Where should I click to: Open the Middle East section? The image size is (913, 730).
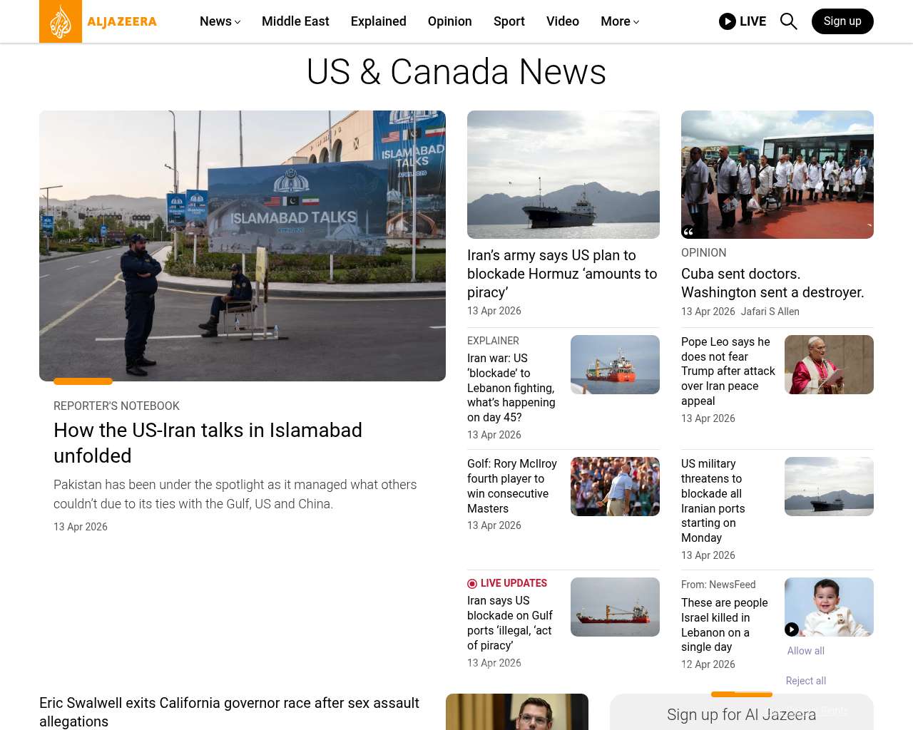coord(295,21)
